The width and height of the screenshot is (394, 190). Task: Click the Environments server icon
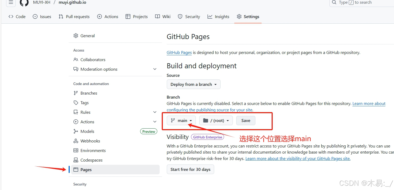76,150
